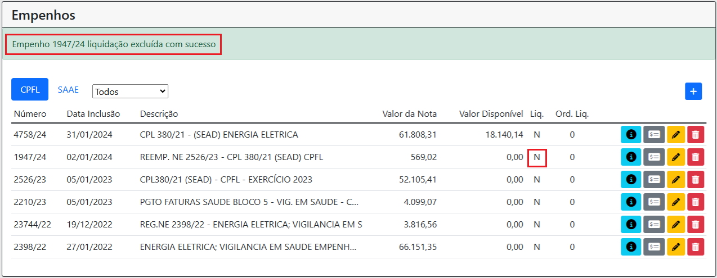Click the Data Inclusão column header
This screenshot has width=717, height=278.
[93, 114]
